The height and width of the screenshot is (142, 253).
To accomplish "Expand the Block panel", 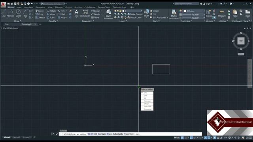I will click(x=156, y=21).
